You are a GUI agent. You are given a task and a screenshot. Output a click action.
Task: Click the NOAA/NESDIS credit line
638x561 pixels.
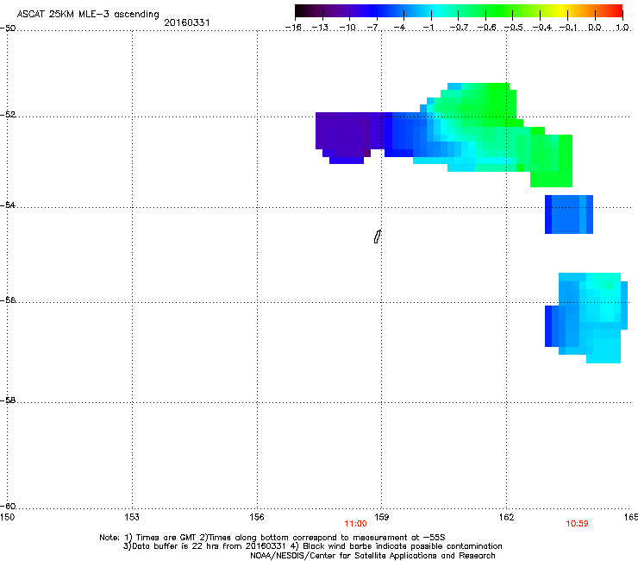pos(372,556)
